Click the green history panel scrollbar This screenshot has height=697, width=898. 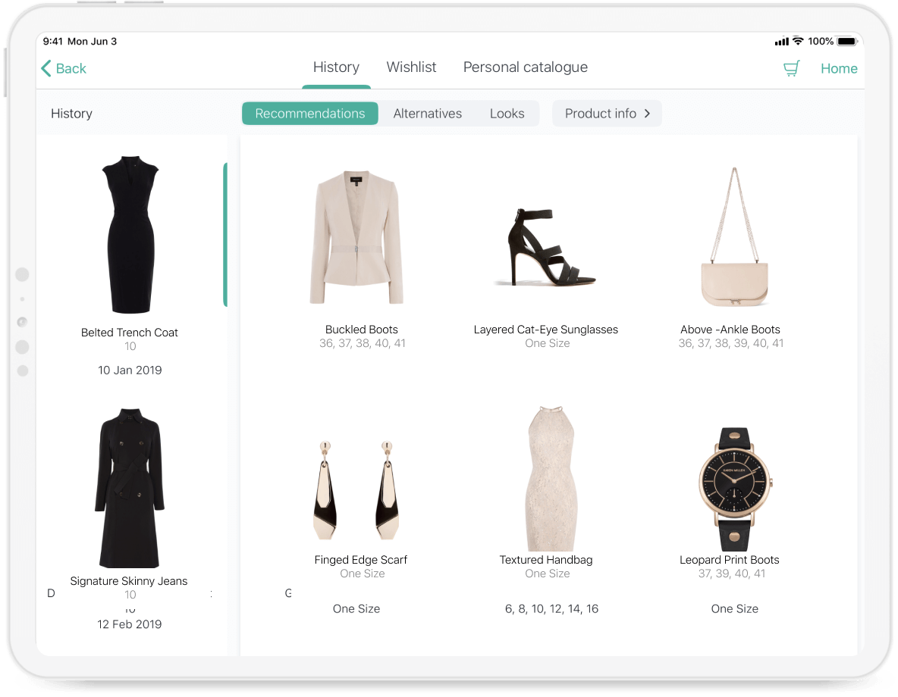(225, 235)
